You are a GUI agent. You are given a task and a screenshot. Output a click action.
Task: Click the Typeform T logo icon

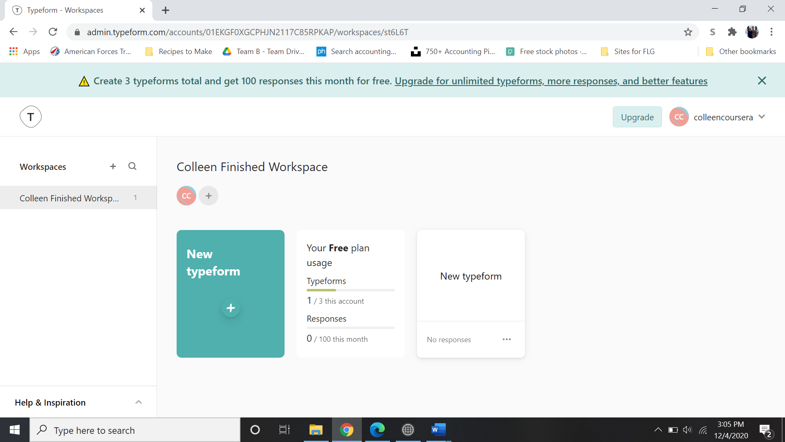31,117
